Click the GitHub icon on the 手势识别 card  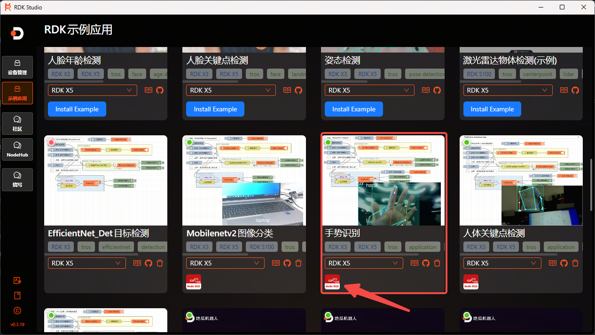click(x=426, y=263)
